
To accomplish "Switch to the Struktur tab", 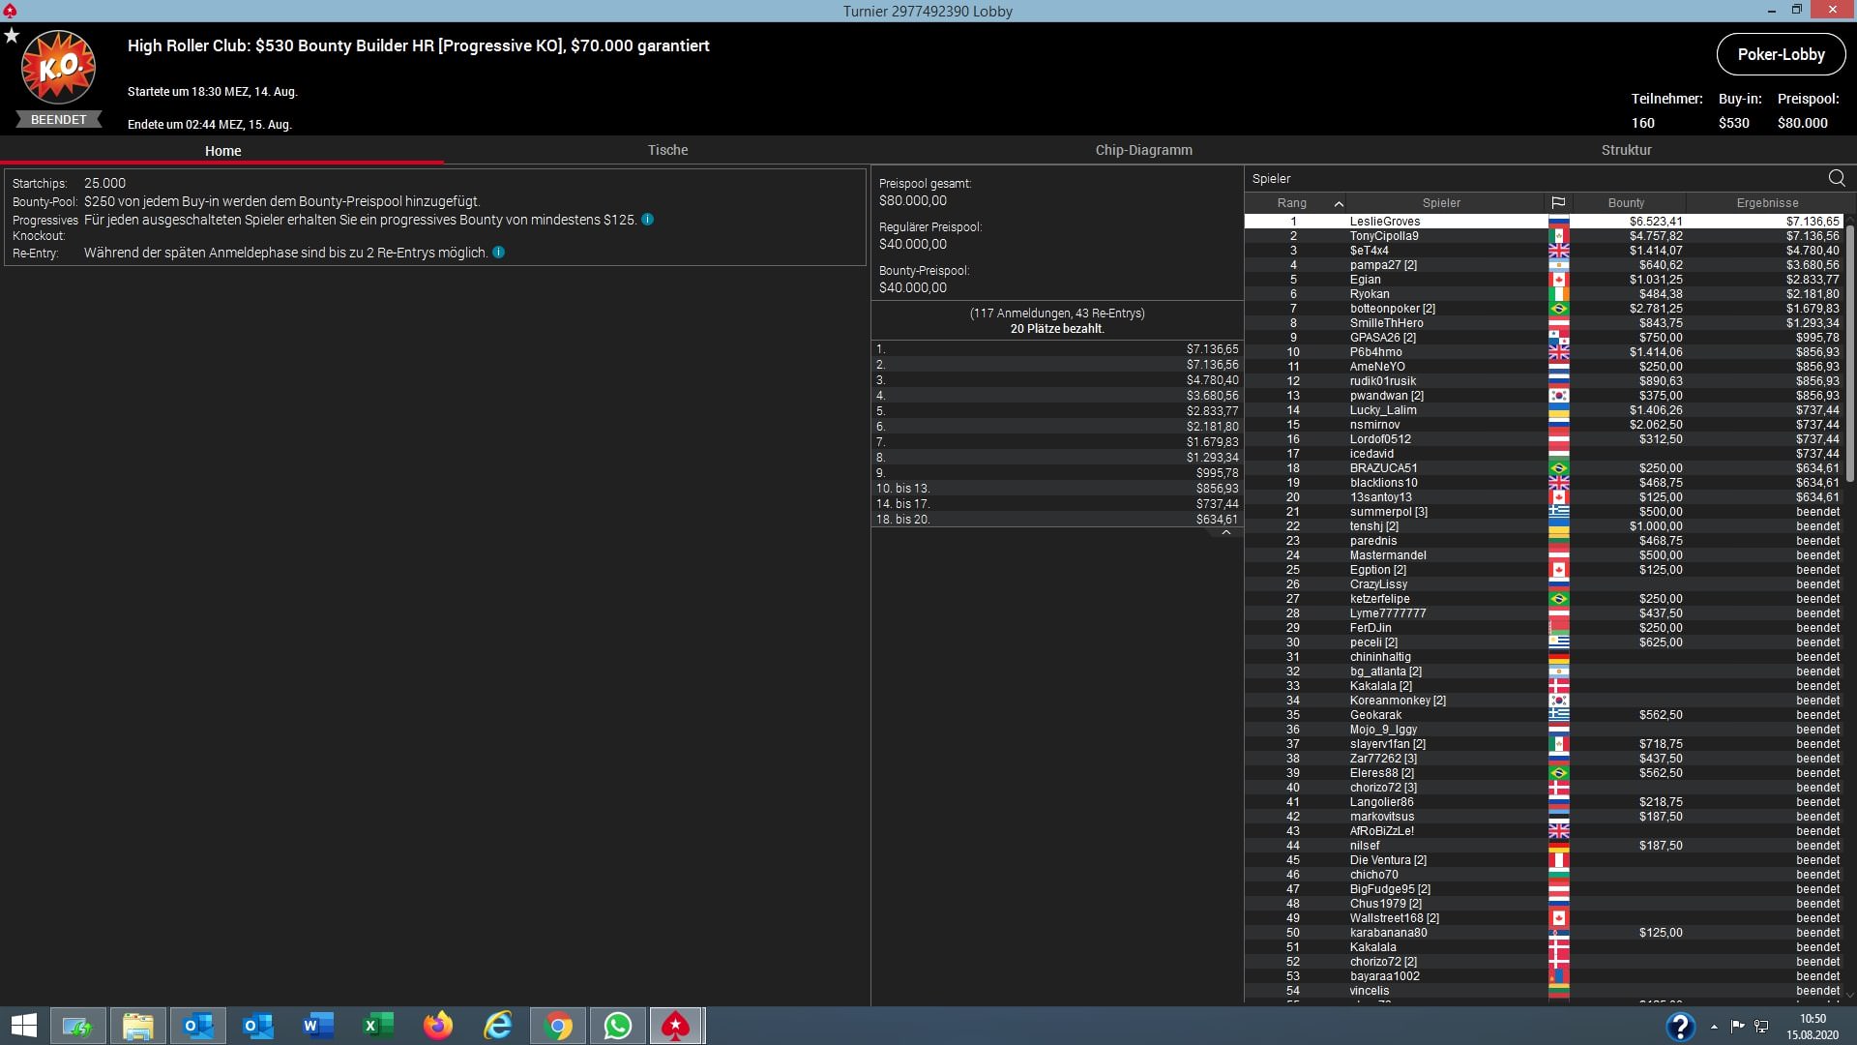I will (1626, 150).
